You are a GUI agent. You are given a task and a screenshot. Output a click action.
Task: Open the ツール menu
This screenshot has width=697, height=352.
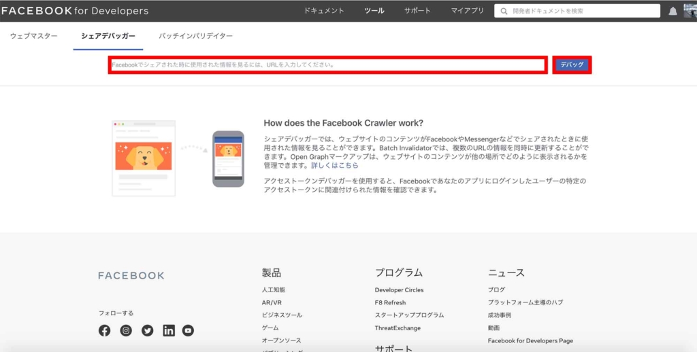(x=374, y=11)
